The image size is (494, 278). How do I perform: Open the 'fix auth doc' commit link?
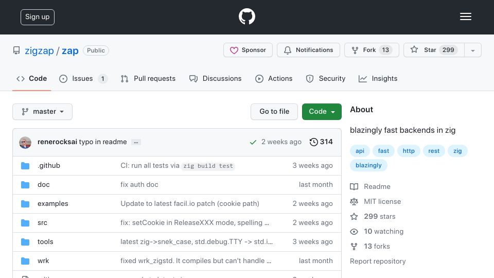point(139,184)
